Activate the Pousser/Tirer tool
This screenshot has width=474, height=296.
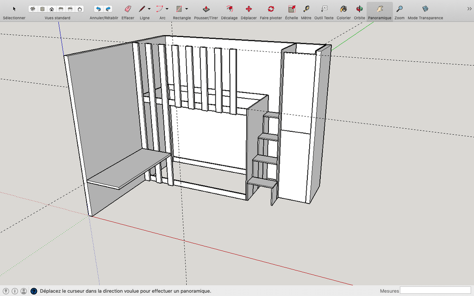(206, 9)
